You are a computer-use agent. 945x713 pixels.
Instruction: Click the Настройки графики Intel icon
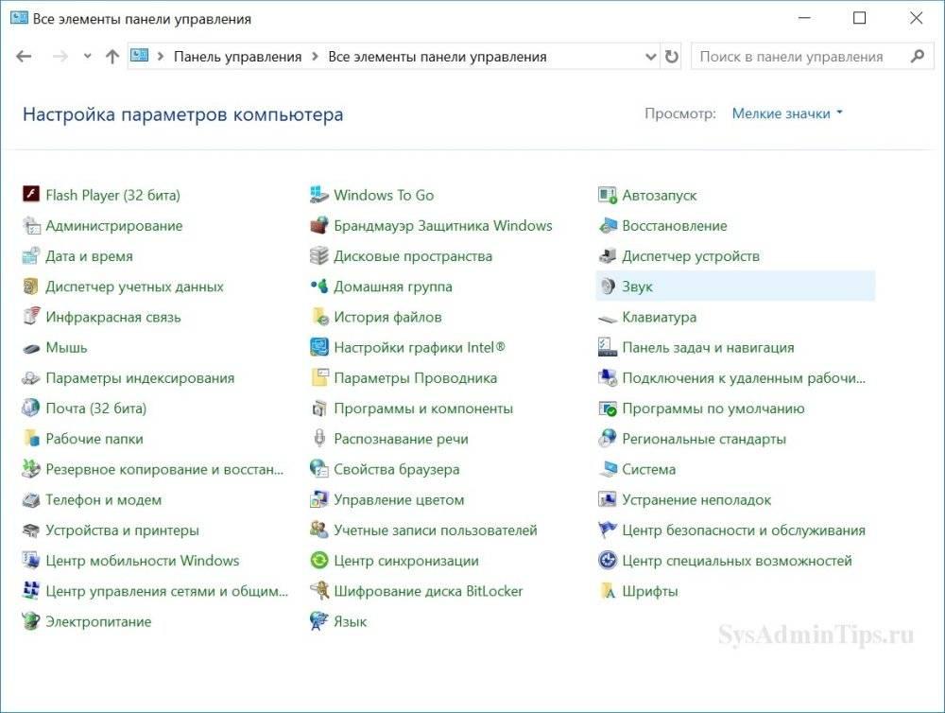click(x=318, y=347)
